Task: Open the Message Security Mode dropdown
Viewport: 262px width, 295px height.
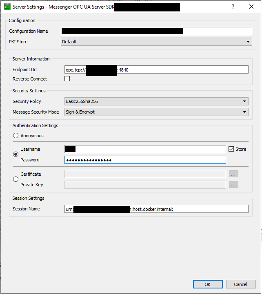Action: click(156, 112)
